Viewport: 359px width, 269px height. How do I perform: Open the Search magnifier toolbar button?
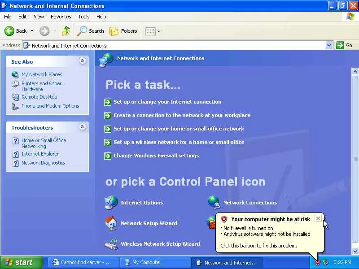pos(91,31)
